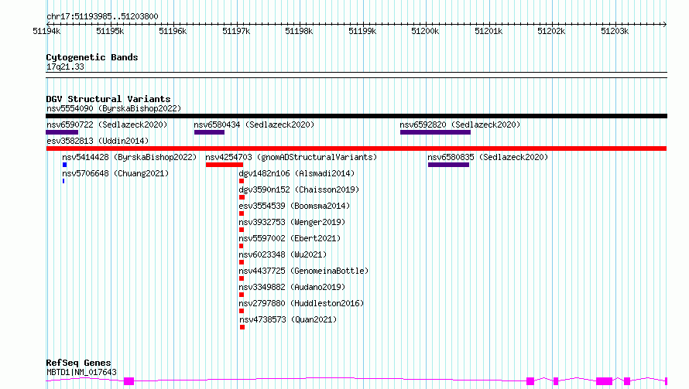Screen dimensions: 689x389
Task: Click the 51202k ruler tick label
Action: click(x=551, y=31)
